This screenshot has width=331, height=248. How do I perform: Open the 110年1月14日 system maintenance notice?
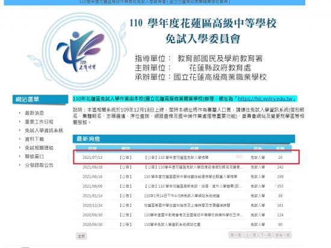coord(182,196)
